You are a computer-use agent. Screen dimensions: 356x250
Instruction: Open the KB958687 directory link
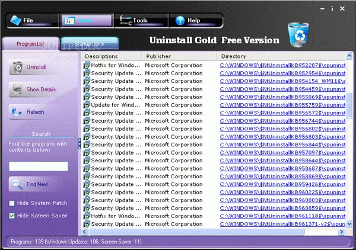click(282, 168)
